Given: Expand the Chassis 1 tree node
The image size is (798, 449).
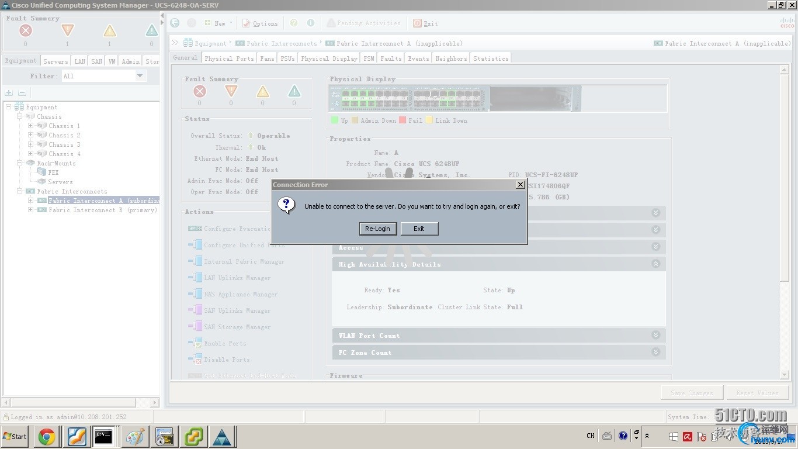Looking at the screenshot, I should tap(31, 126).
